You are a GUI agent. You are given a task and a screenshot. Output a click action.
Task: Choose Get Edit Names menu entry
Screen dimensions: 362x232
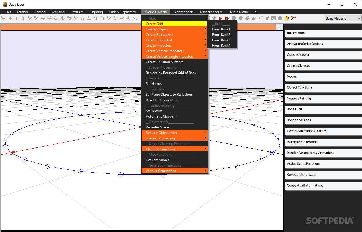[x=175, y=160]
